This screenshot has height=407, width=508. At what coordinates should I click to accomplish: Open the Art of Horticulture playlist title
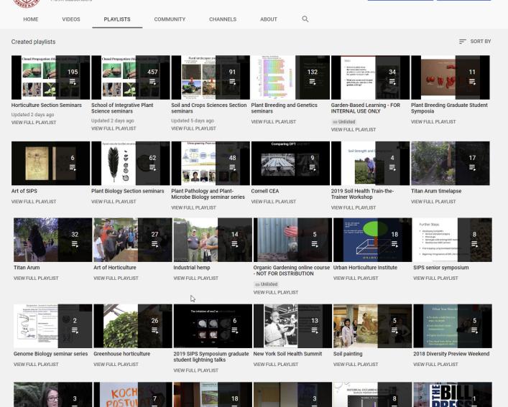click(115, 268)
